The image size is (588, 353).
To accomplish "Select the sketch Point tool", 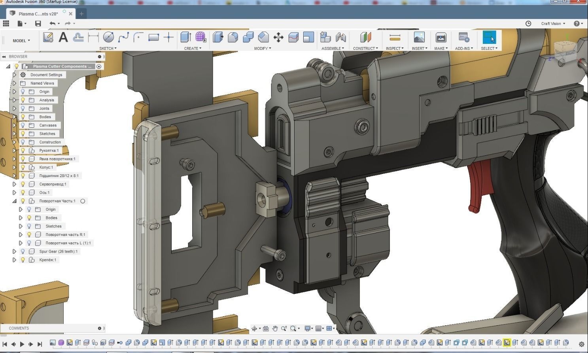I will click(x=168, y=38).
